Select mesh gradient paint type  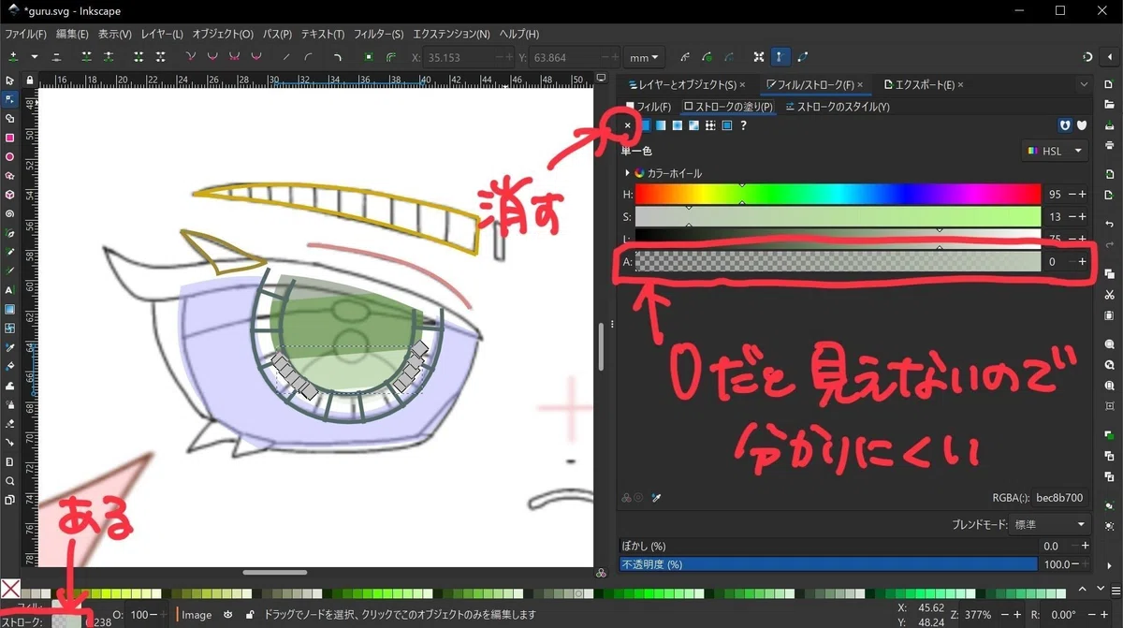pos(693,125)
